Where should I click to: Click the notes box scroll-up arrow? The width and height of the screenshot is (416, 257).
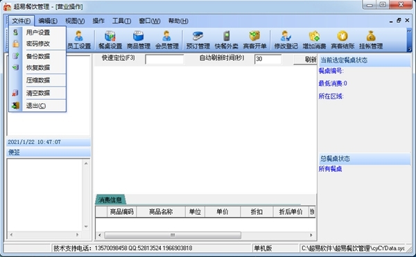[x=86, y=163]
